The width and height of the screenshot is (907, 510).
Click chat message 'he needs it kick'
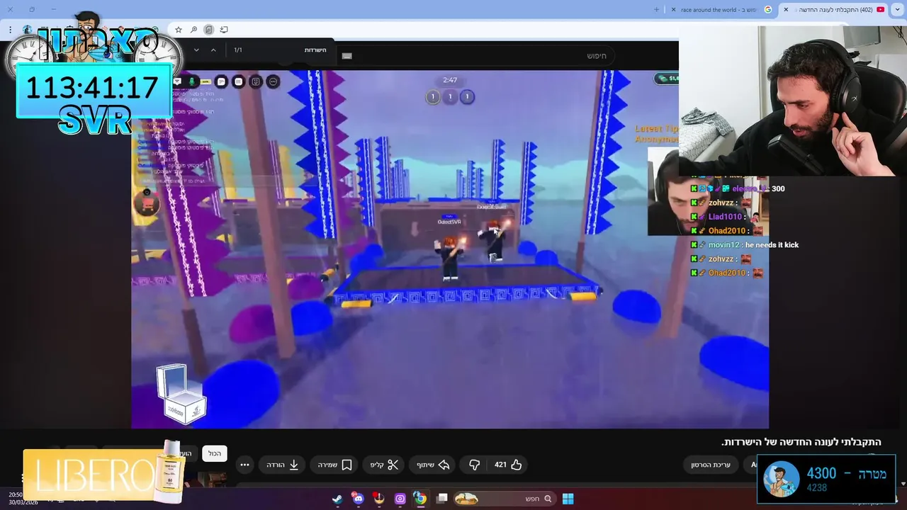(x=772, y=245)
